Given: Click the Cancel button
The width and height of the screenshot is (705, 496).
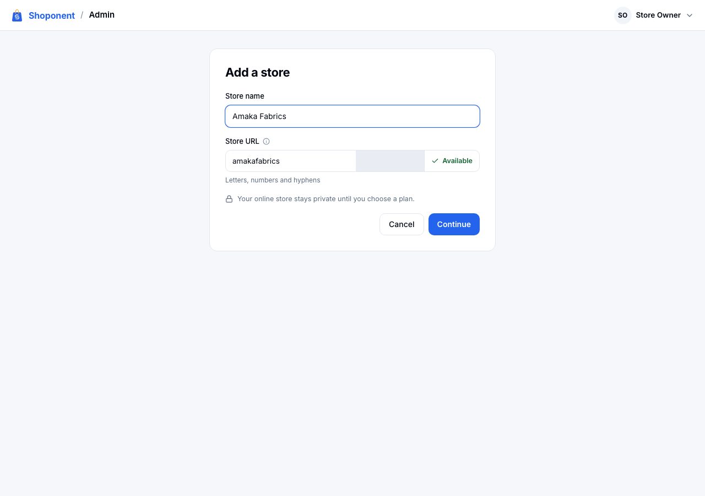Looking at the screenshot, I should 402,224.
